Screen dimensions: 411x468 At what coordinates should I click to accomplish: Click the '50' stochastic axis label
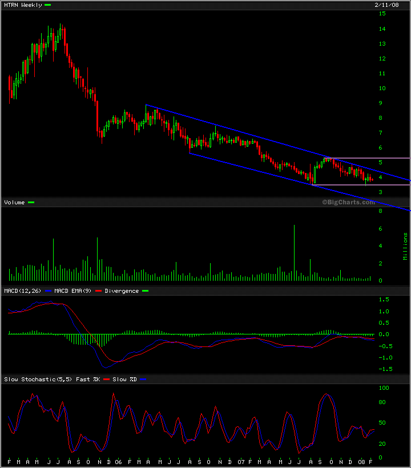382,423
